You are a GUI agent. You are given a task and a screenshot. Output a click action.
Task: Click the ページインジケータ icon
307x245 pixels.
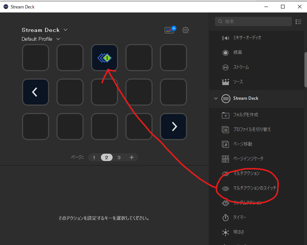pyautogui.click(x=226, y=159)
